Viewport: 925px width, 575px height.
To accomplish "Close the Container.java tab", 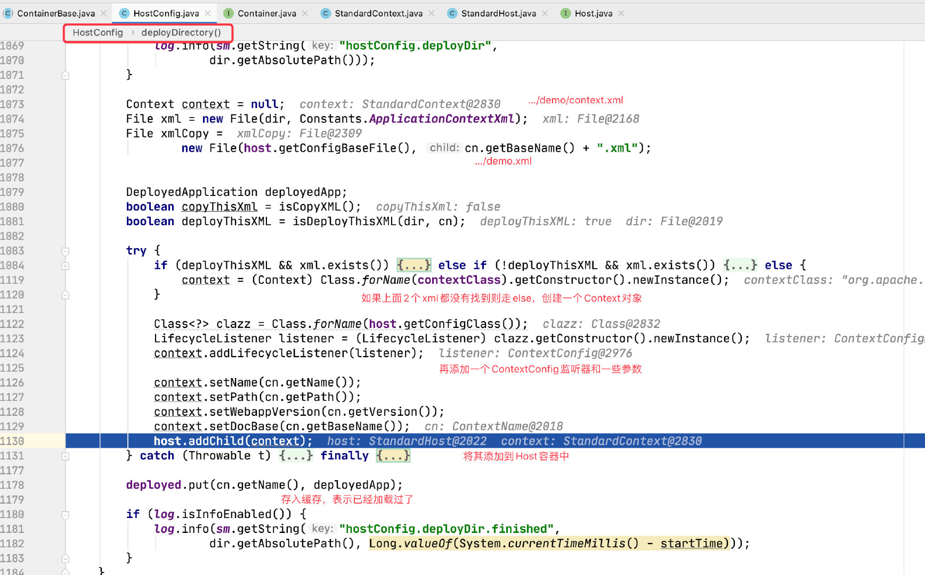I will click(305, 13).
